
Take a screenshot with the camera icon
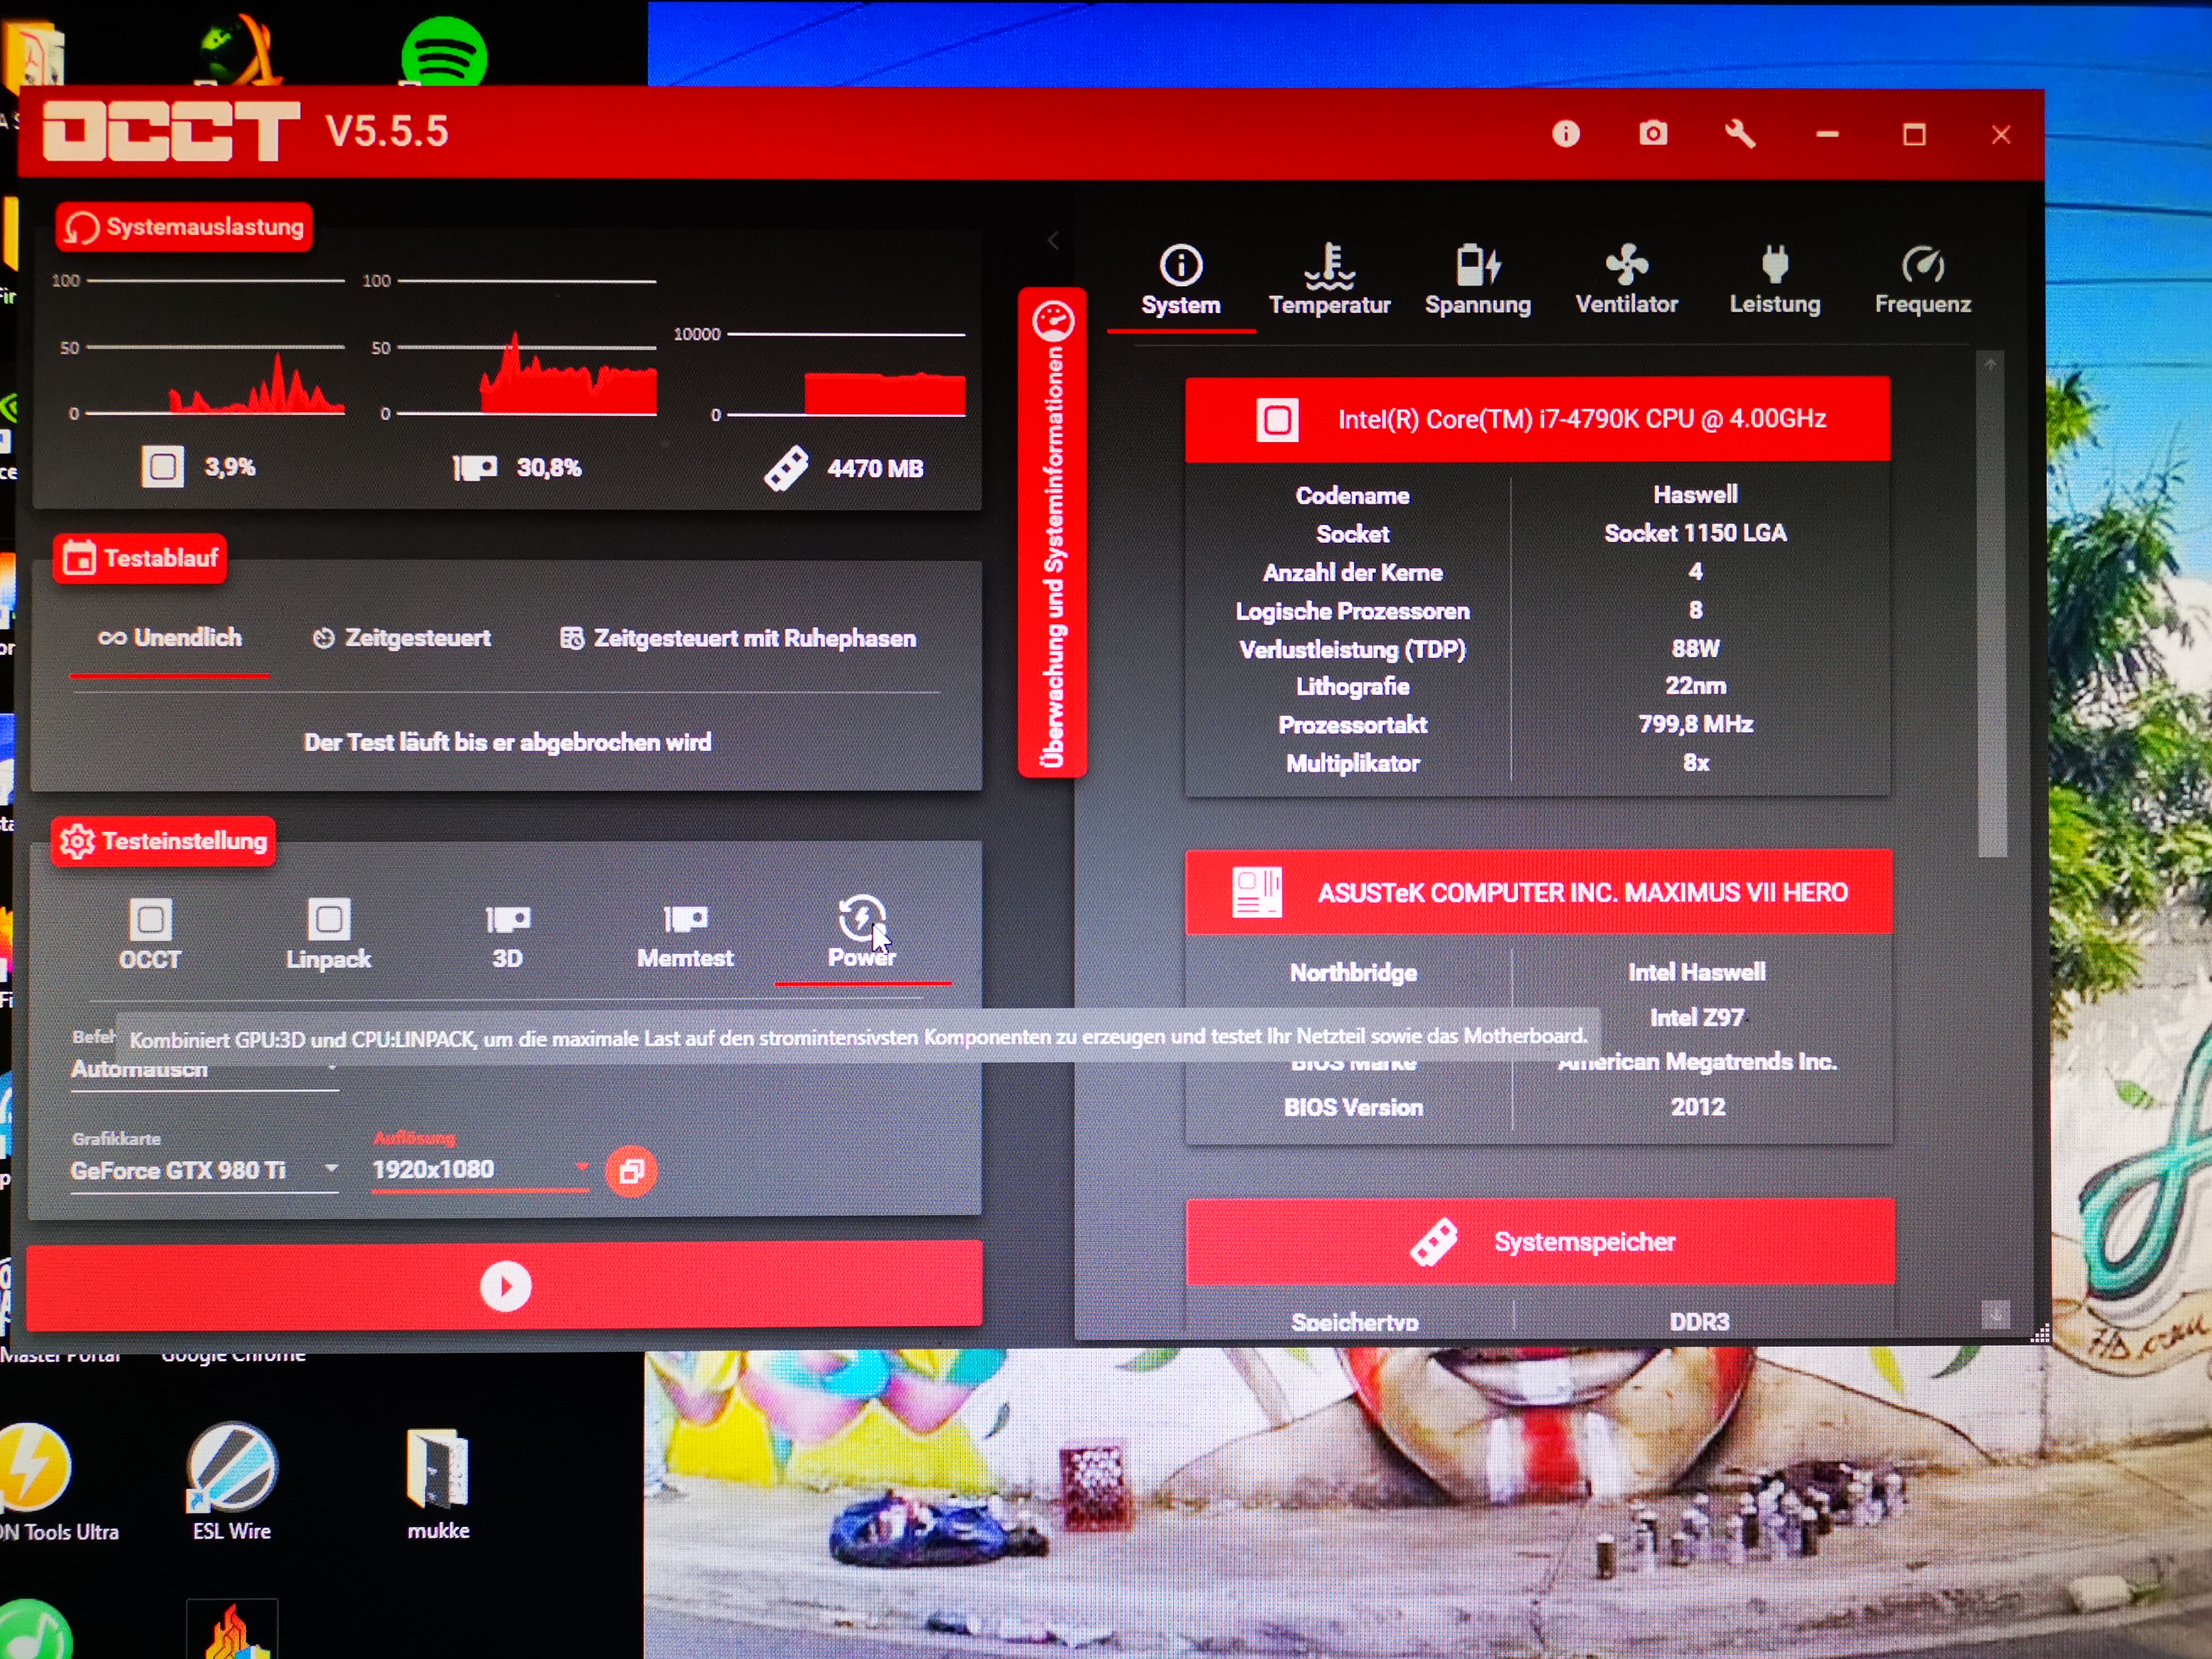pyautogui.click(x=1653, y=134)
